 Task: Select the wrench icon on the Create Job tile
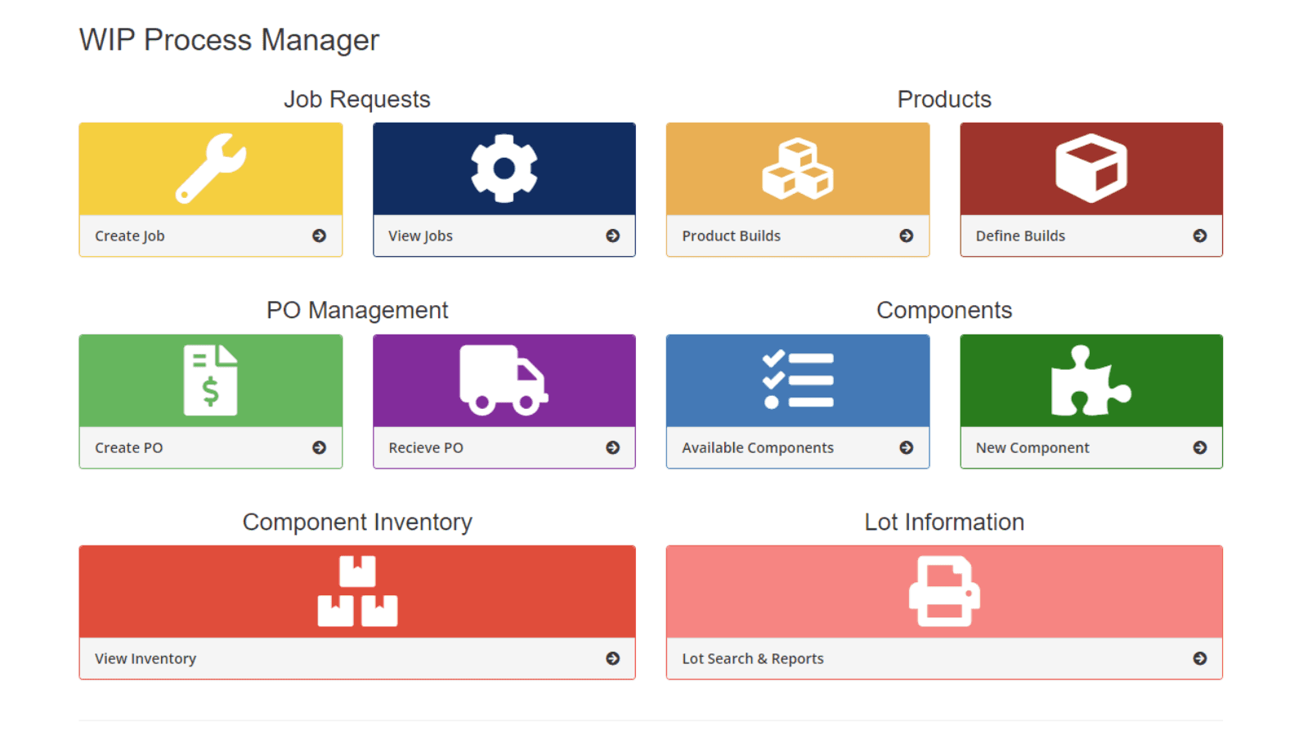210,168
